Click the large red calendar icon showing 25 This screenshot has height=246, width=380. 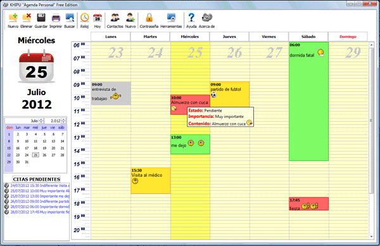(36, 66)
